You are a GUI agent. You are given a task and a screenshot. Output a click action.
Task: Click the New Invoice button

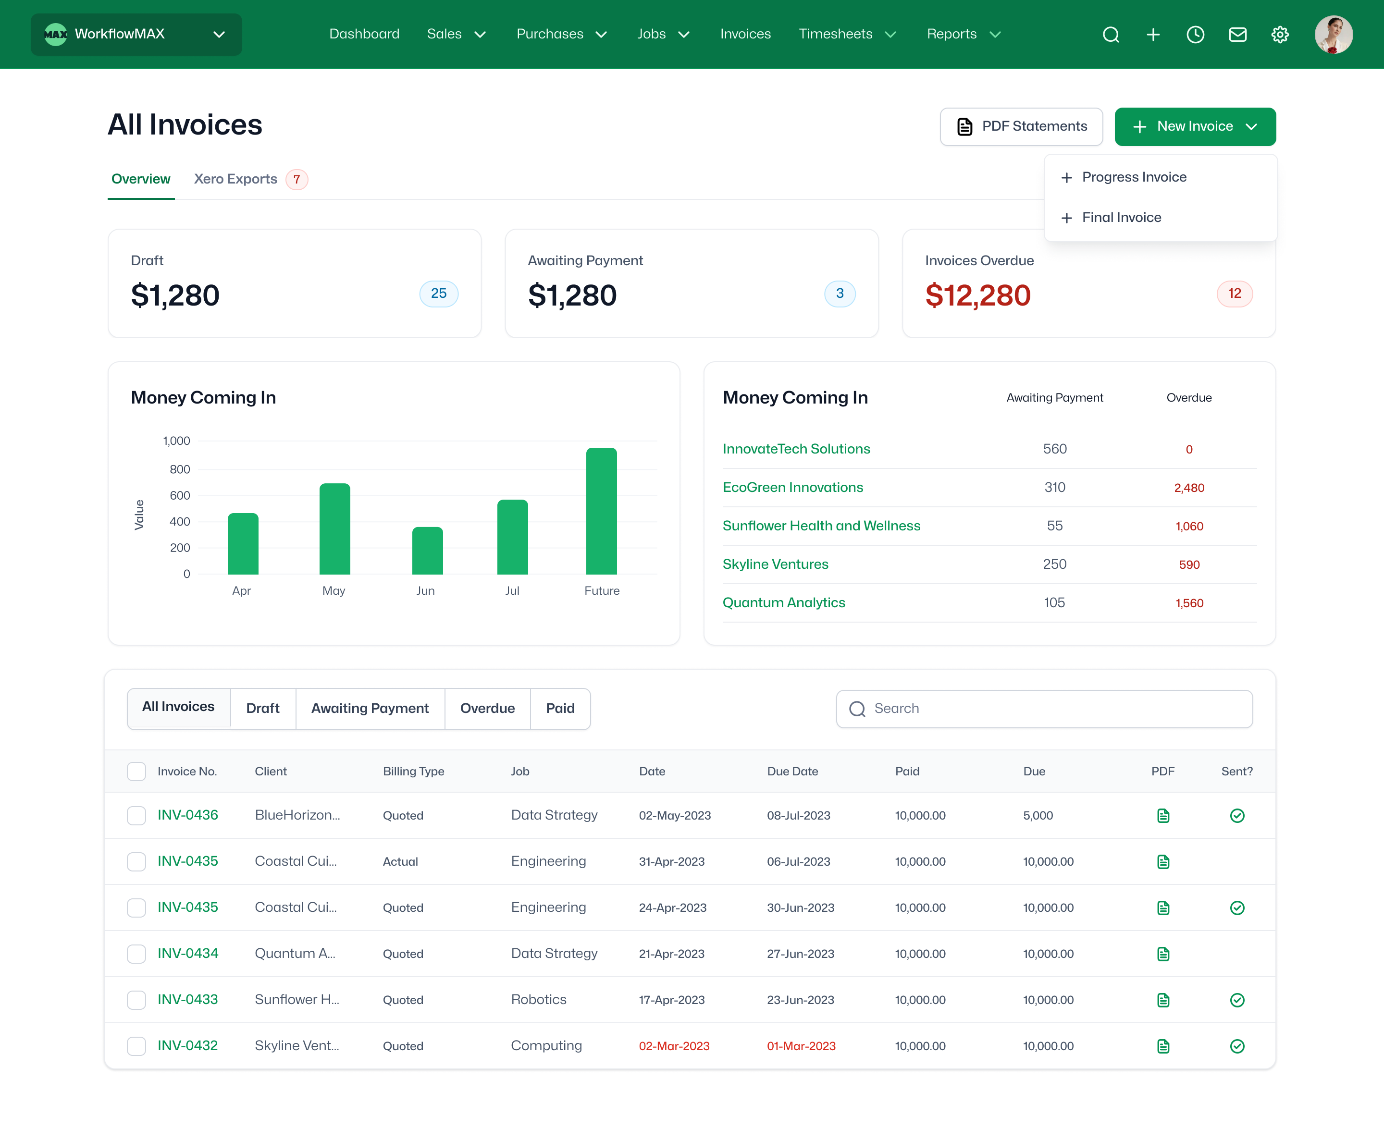[x=1195, y=127]
